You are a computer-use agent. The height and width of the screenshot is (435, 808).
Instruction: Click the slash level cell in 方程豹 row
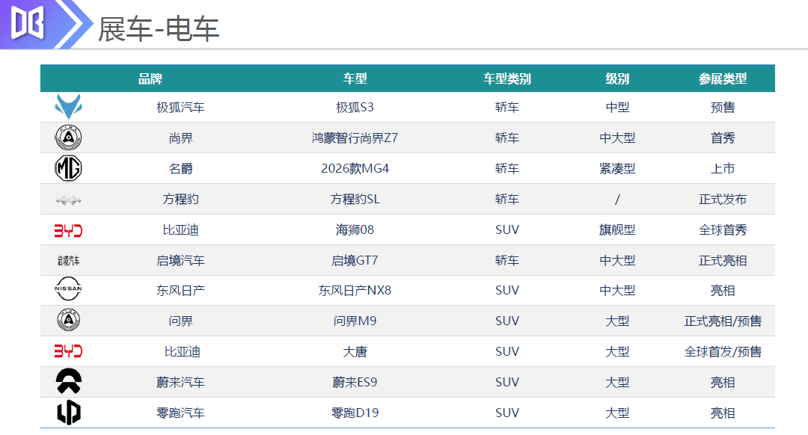coord(617,200)
